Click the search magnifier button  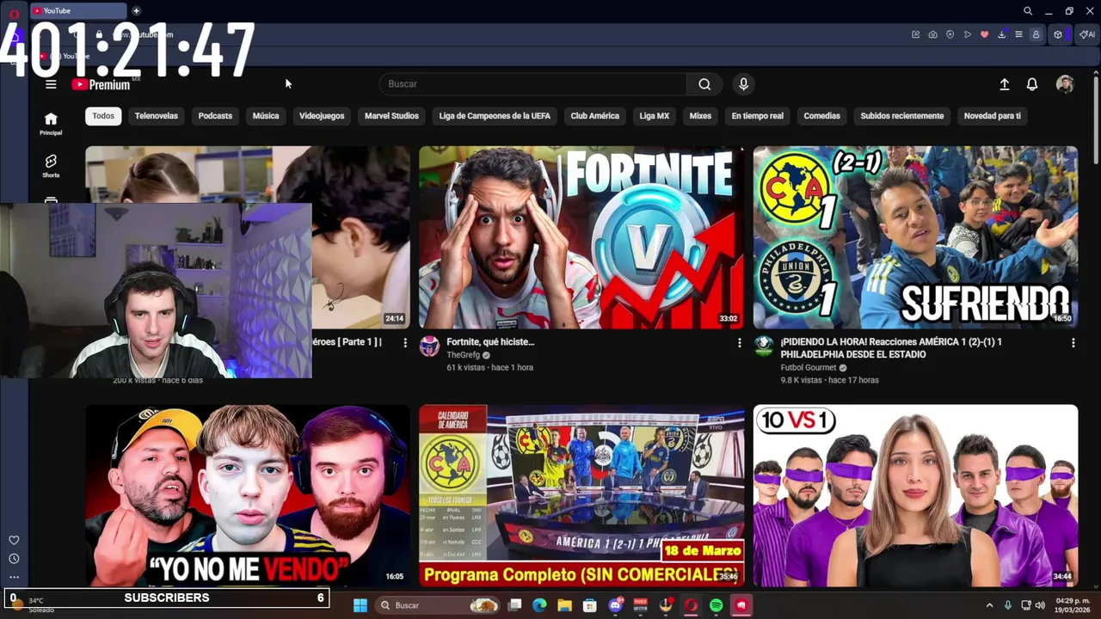click(x=704, y=84)
